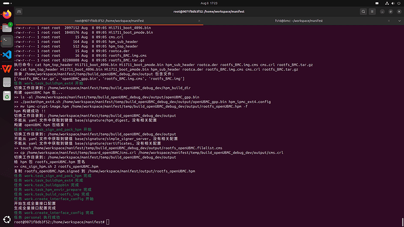The width and height of the screenshot is (404, 227).
Task: Close the root@9071f8db3f52 tab
Action: [199, 21]
